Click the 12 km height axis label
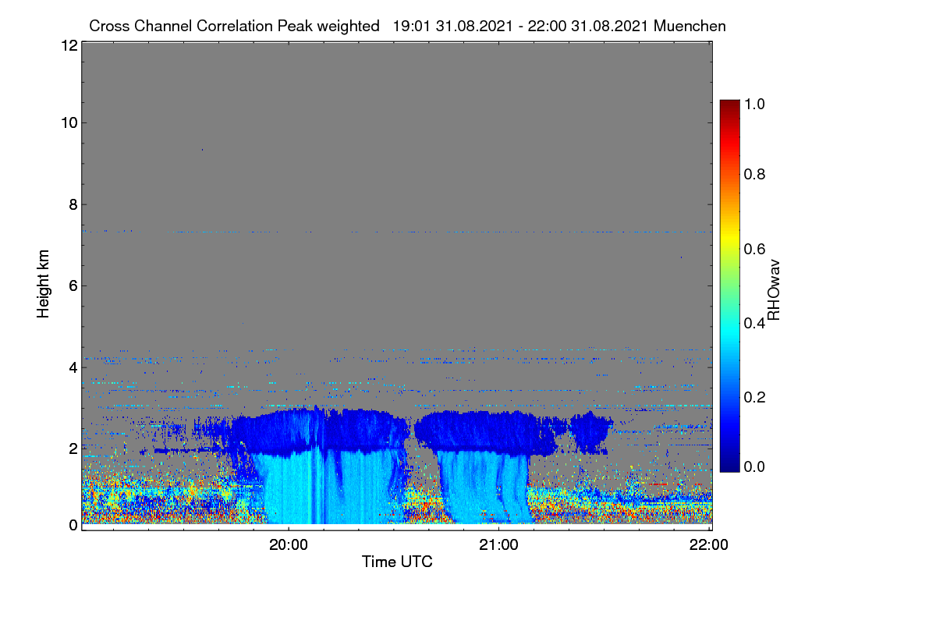The width and height of the screenshot is (936, 624). tap(69, 45)
